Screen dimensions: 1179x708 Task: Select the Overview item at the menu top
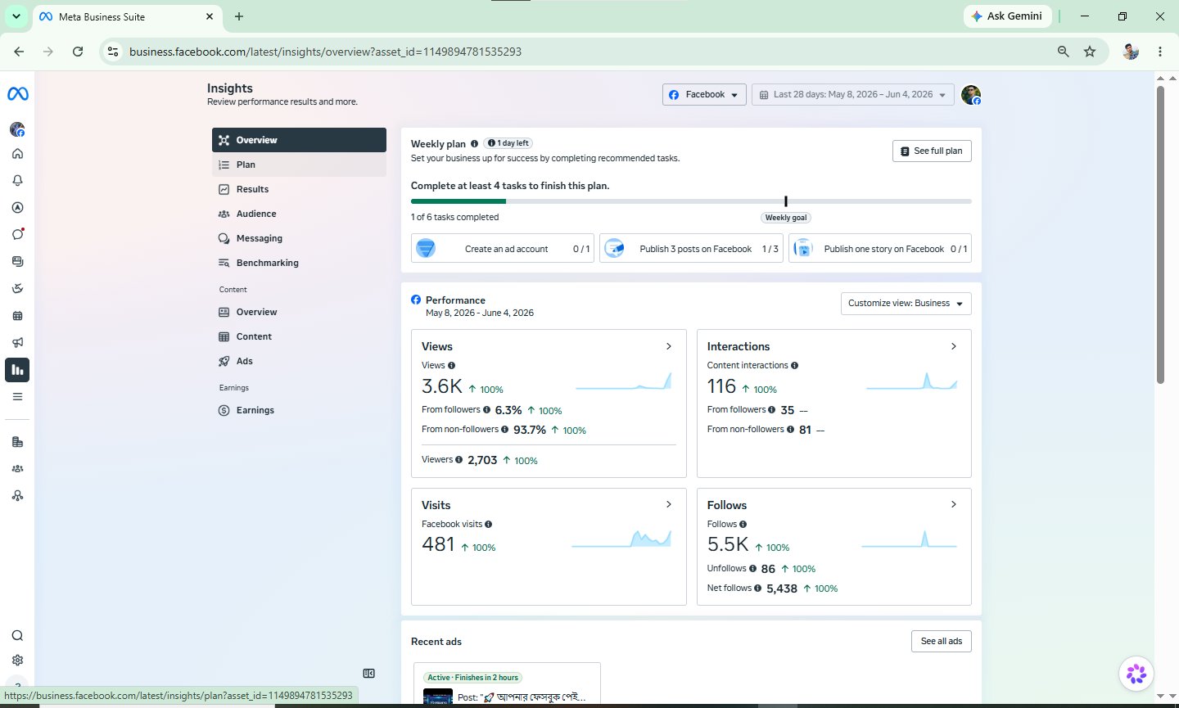click(x=299, y=140)
